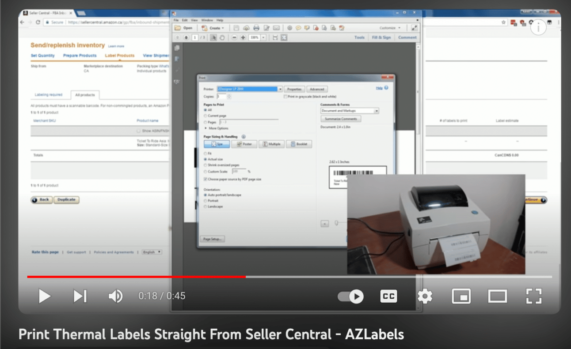Click the read mode expand icon

(x=414, y=28)
